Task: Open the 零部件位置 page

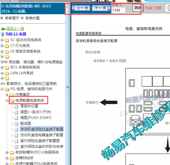Action: pos(29,106)
